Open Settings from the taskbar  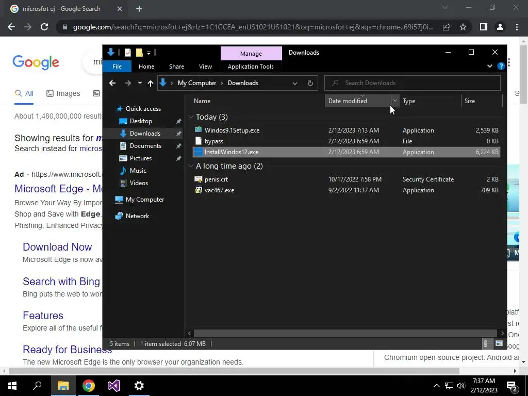click(139, 386)
